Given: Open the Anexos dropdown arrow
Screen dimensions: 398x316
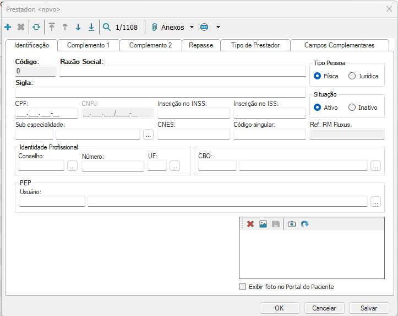Looking at the screenshot, I should [192, 27].
